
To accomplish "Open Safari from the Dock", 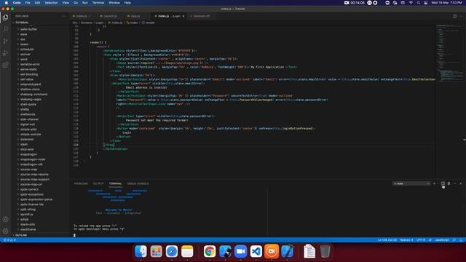I will click(x=172, y=252).
